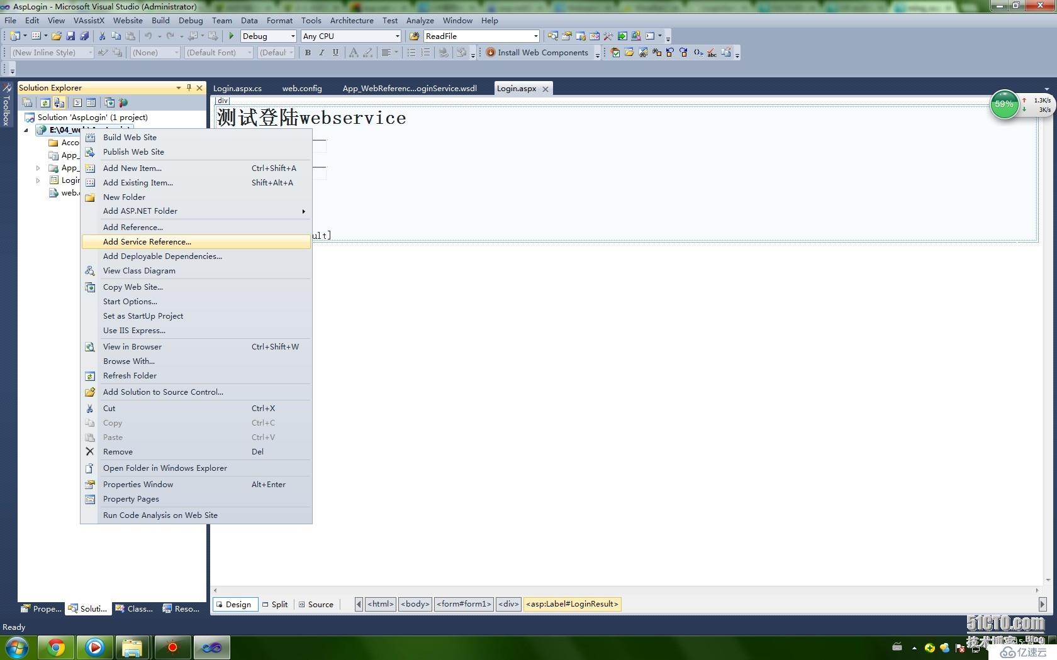Toggle Bold formatting button

click(308, 52)
